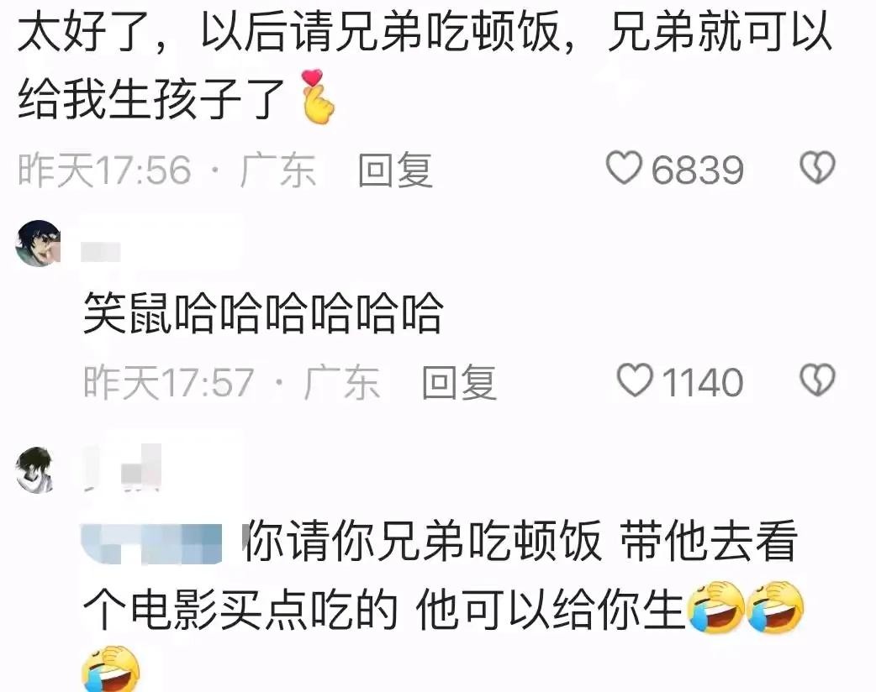Click the 昨天17:56 timestamp
Screen dimensions: 876x692
click(x=105, y=170)
